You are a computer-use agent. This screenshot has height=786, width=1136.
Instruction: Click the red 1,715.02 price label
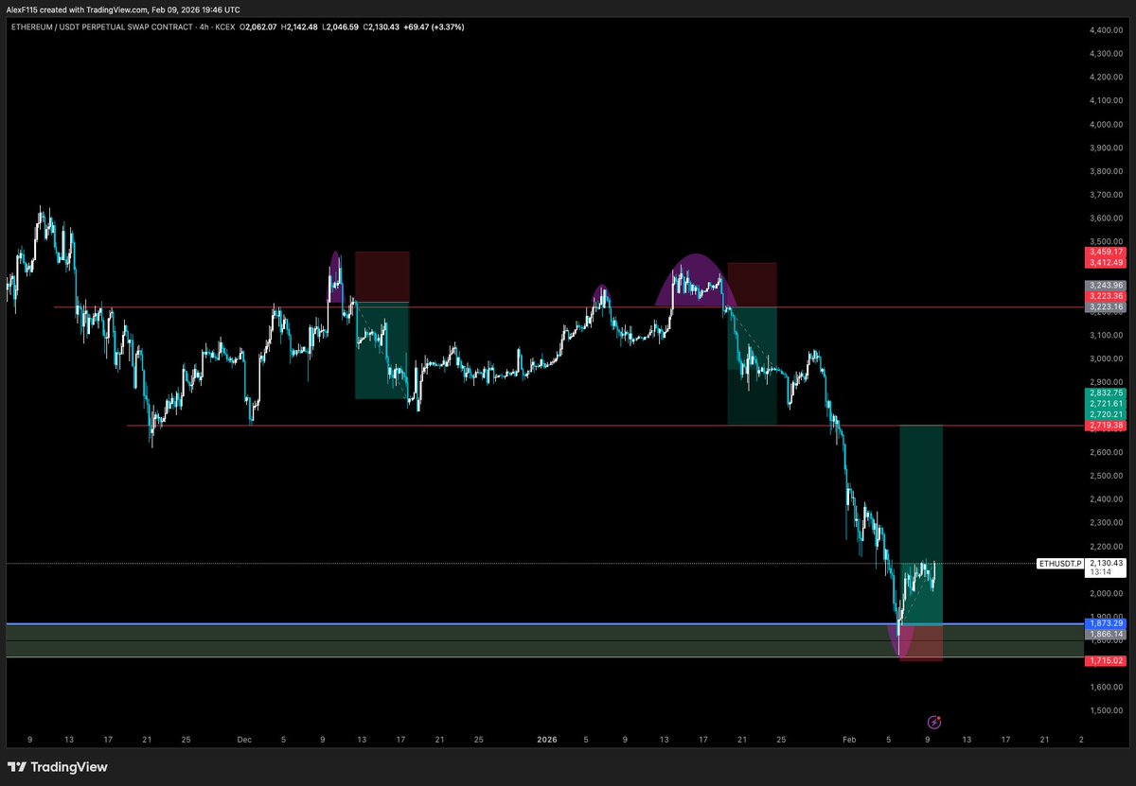tap(1106, 660)
